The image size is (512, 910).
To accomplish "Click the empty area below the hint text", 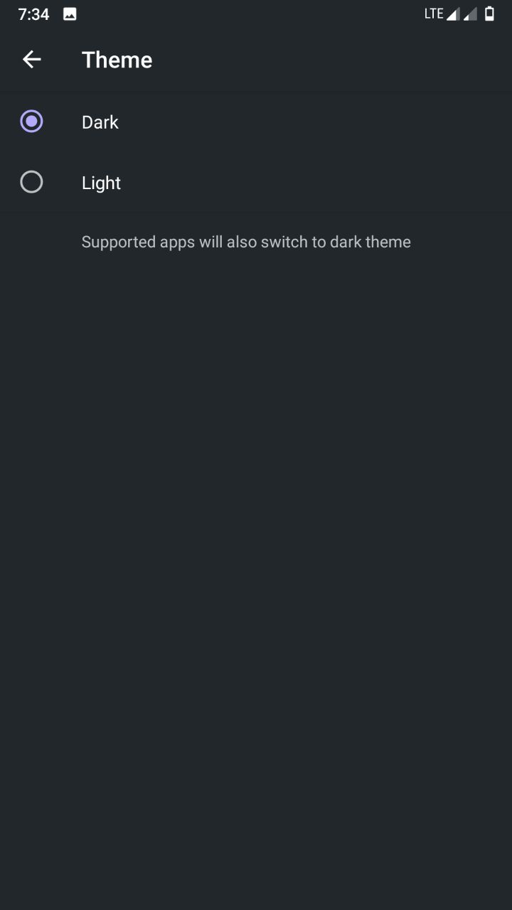I will [256, 569].
